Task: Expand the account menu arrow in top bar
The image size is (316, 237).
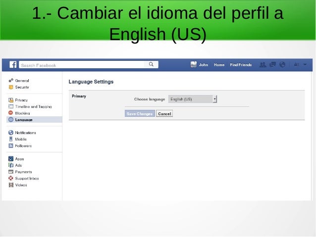Action: pyautogui.click(x=305, y=65)
